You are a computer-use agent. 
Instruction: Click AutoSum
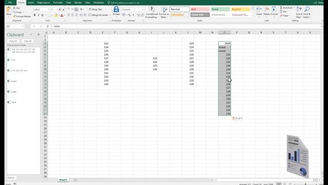(286, 8)
